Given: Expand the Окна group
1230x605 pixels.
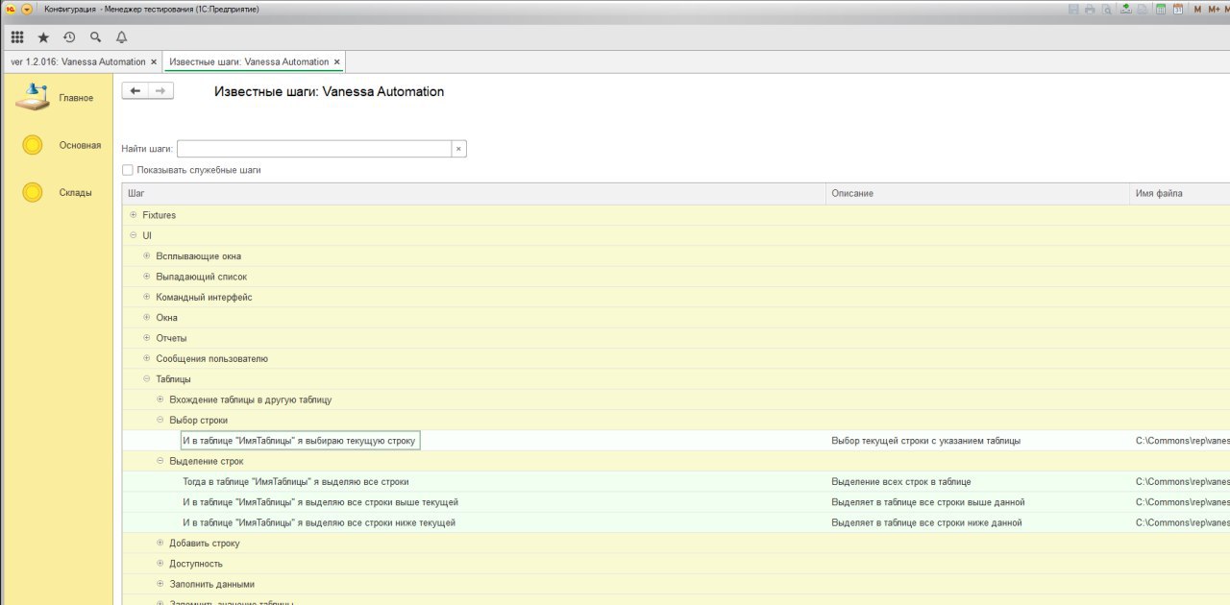Looking at the screenshot, I should [x=147, y=317].
